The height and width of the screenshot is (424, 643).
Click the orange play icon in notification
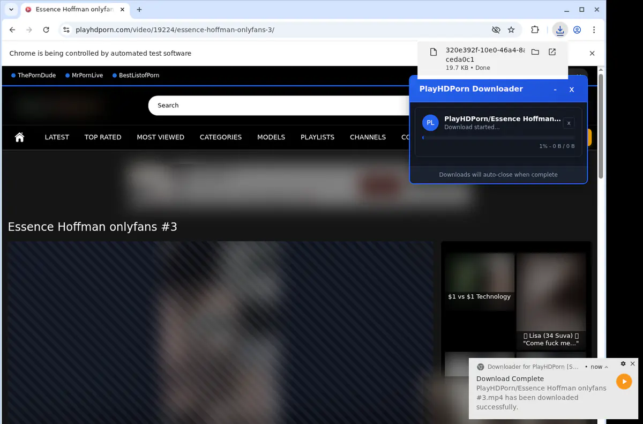coord(624,382)
